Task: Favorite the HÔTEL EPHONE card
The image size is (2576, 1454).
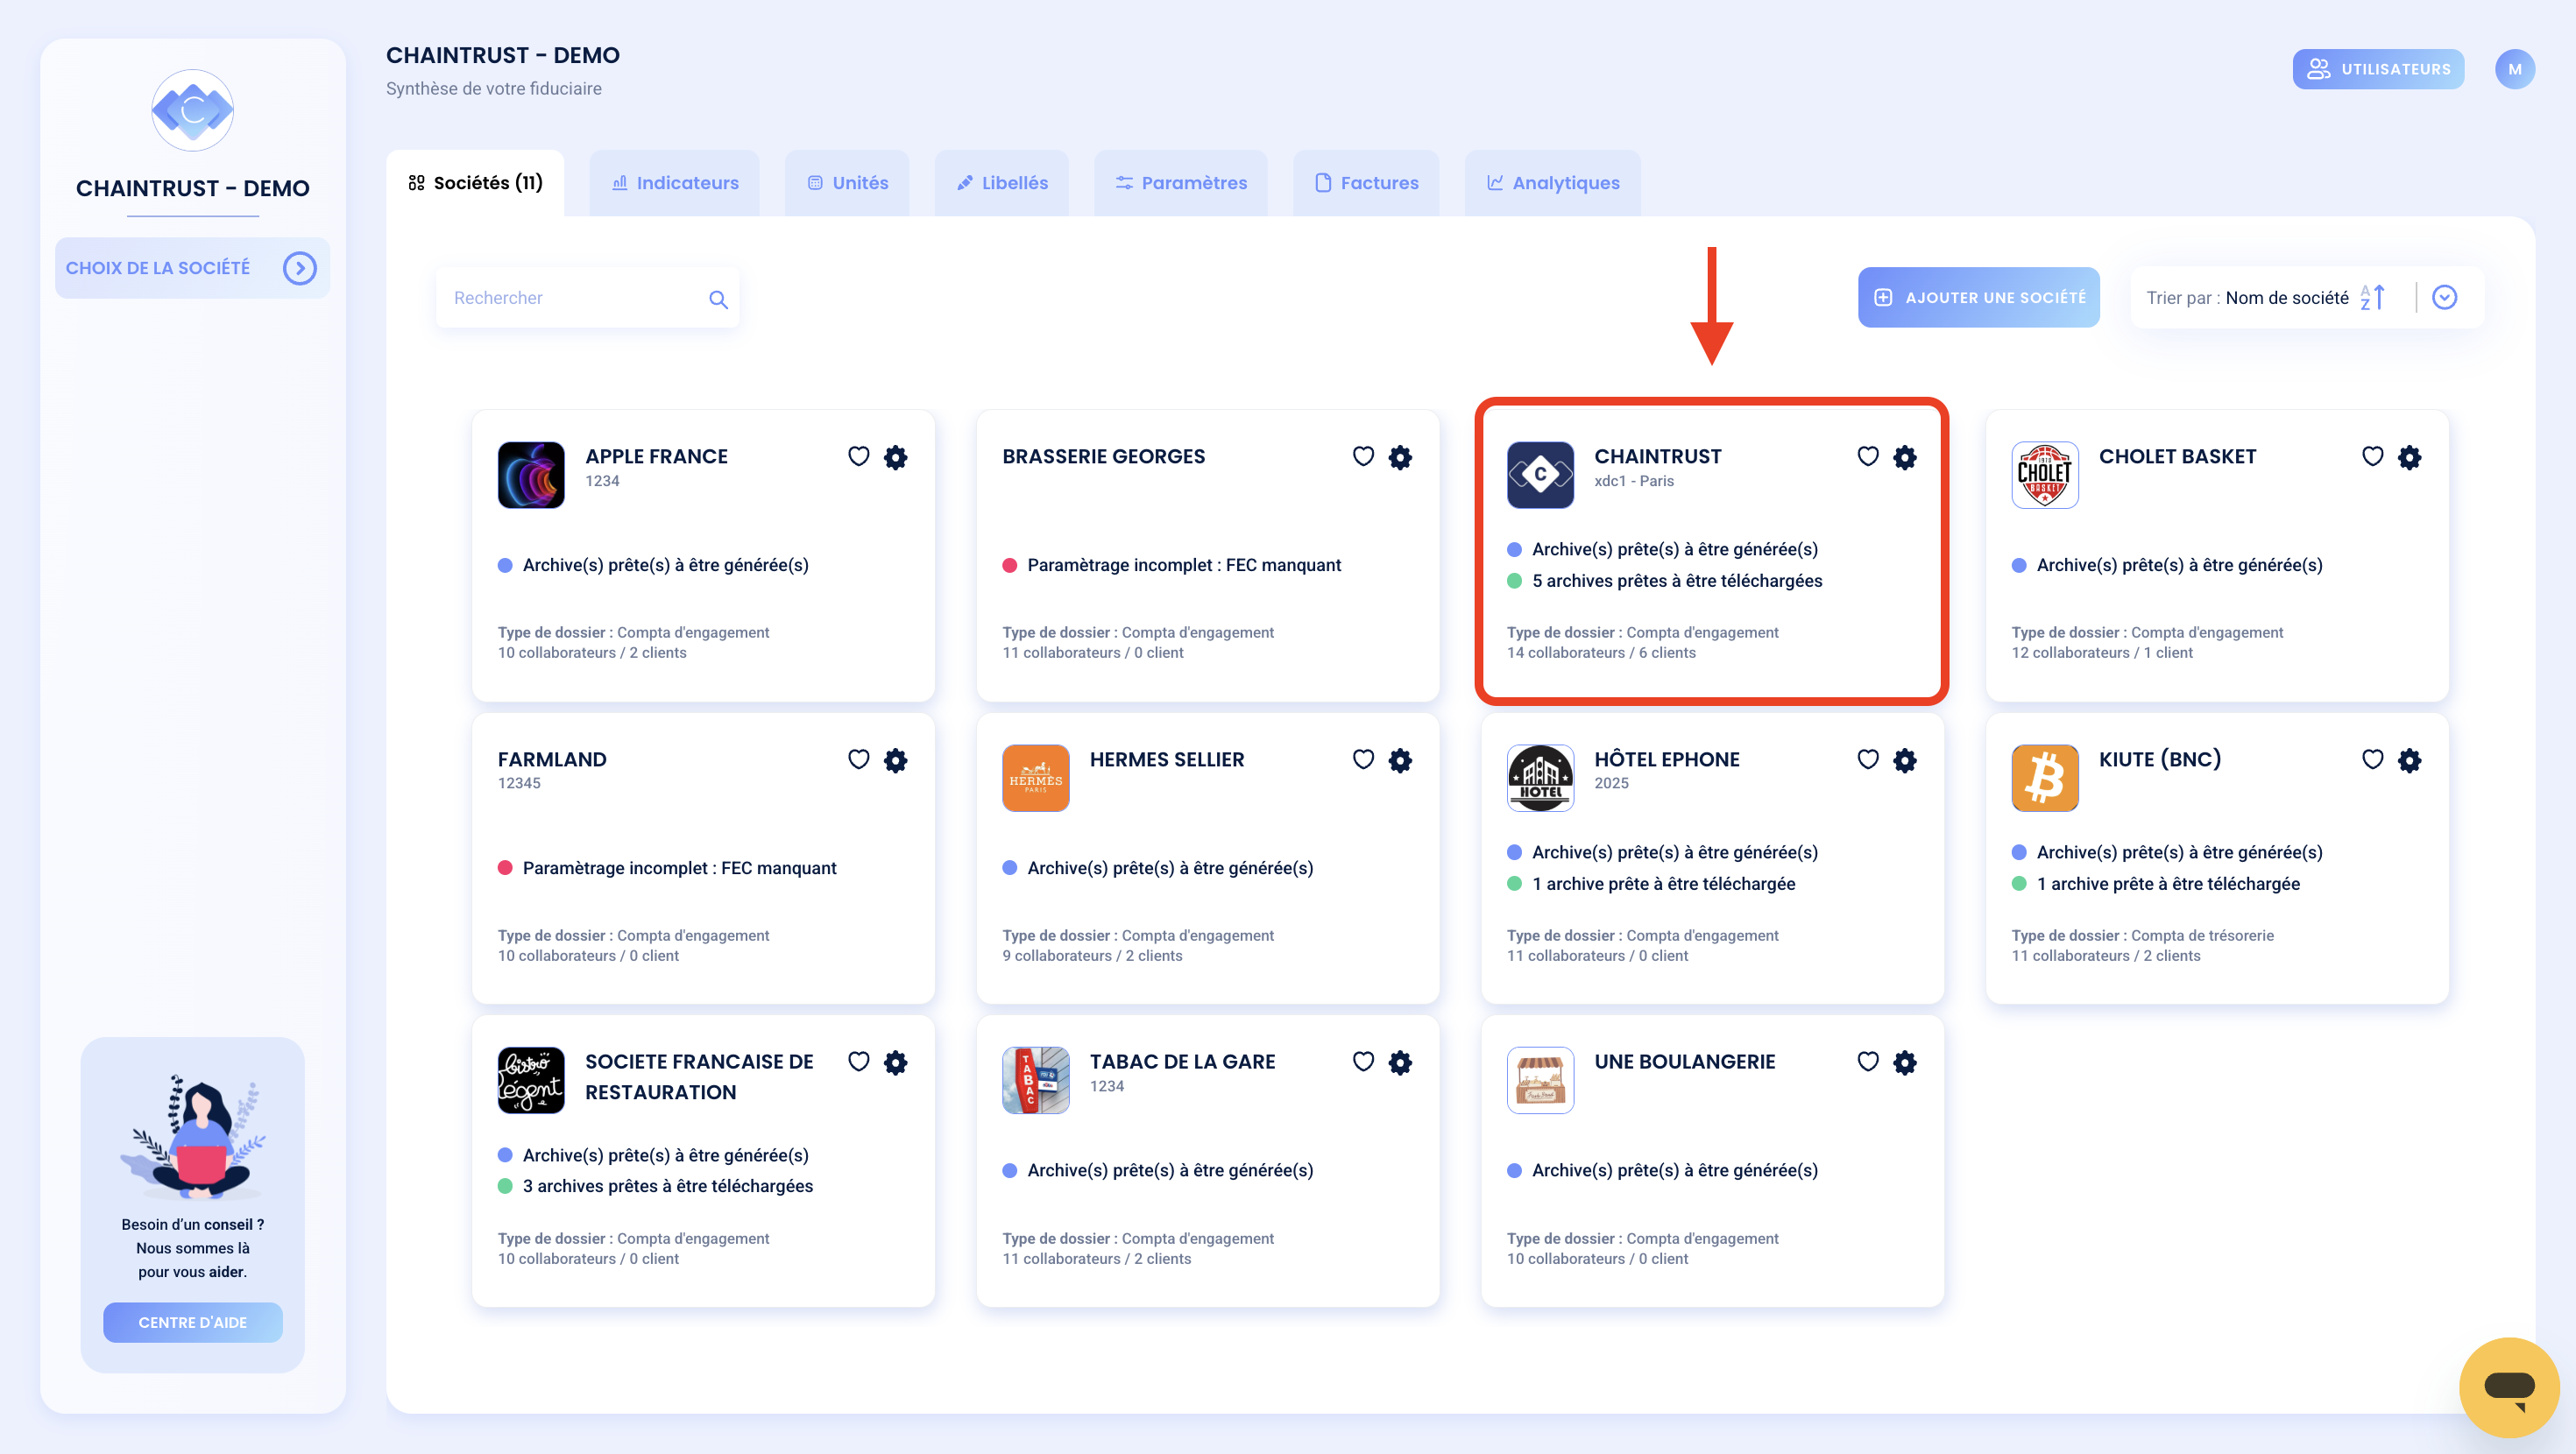Action: point(1868,760)
